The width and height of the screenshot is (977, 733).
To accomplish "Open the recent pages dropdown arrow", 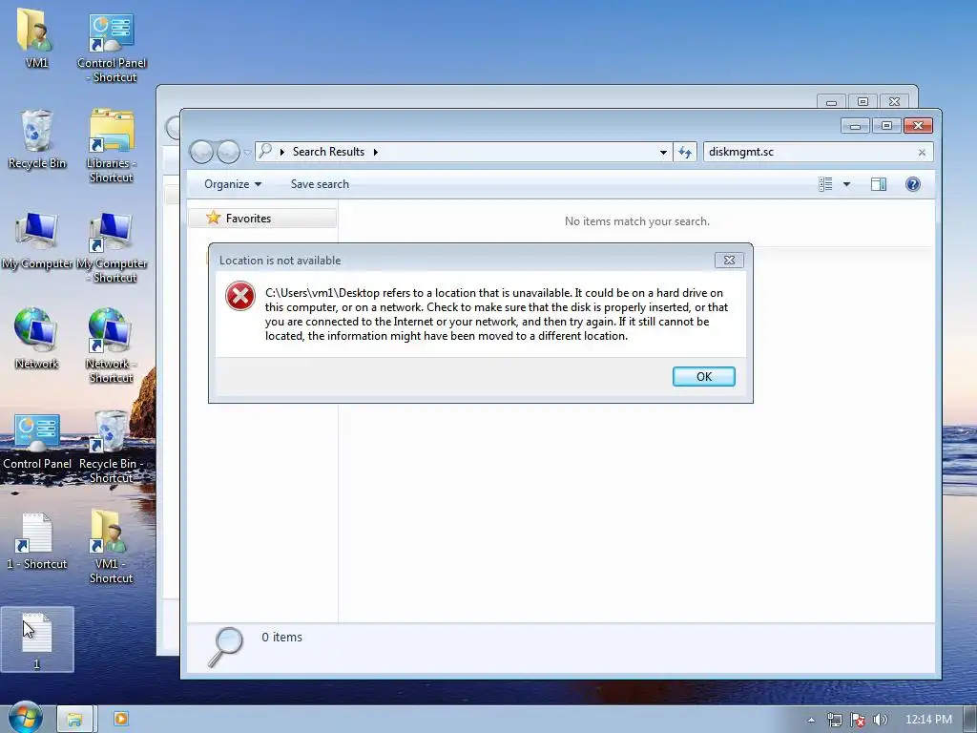I will point(247,152).
